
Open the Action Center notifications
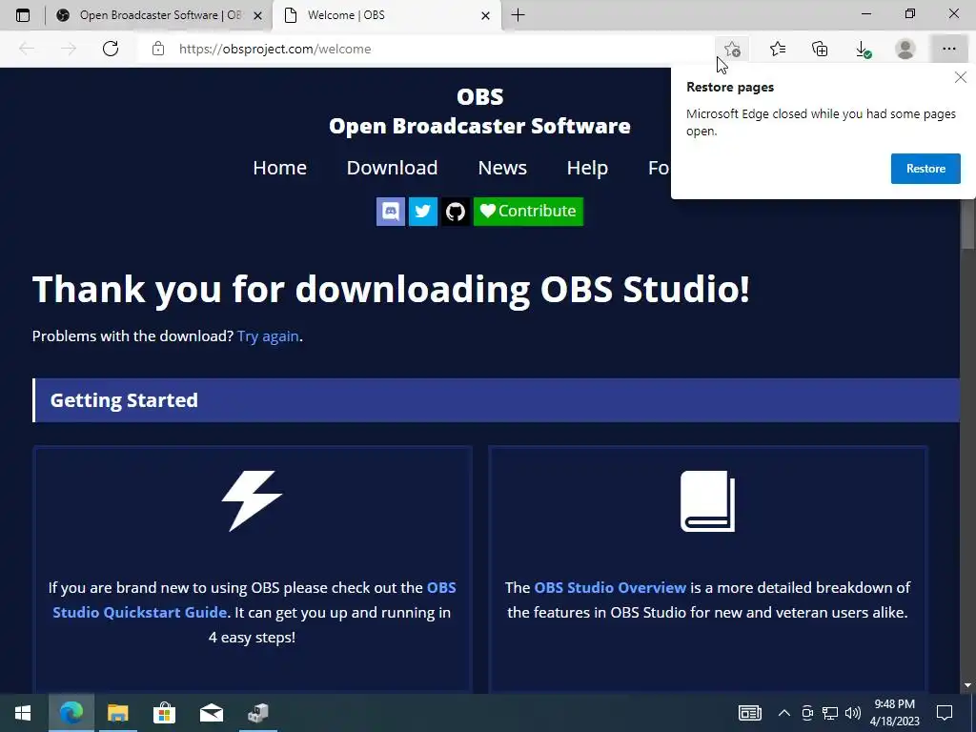(x=945, y=713)
